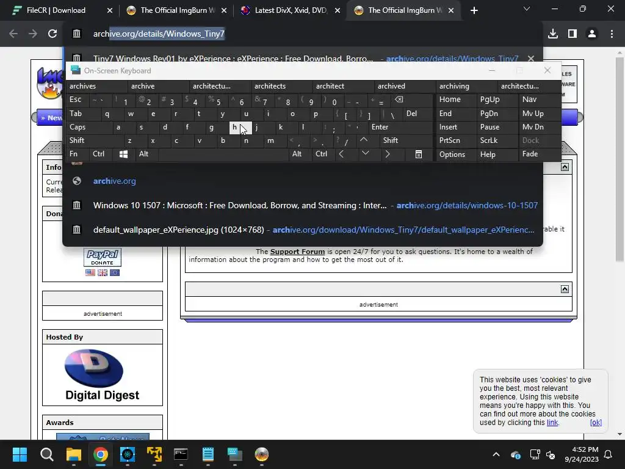Choose 'architects' word prediction
Image resolution: width=625 pixels, height=469 pixels.
coord(282,86)
